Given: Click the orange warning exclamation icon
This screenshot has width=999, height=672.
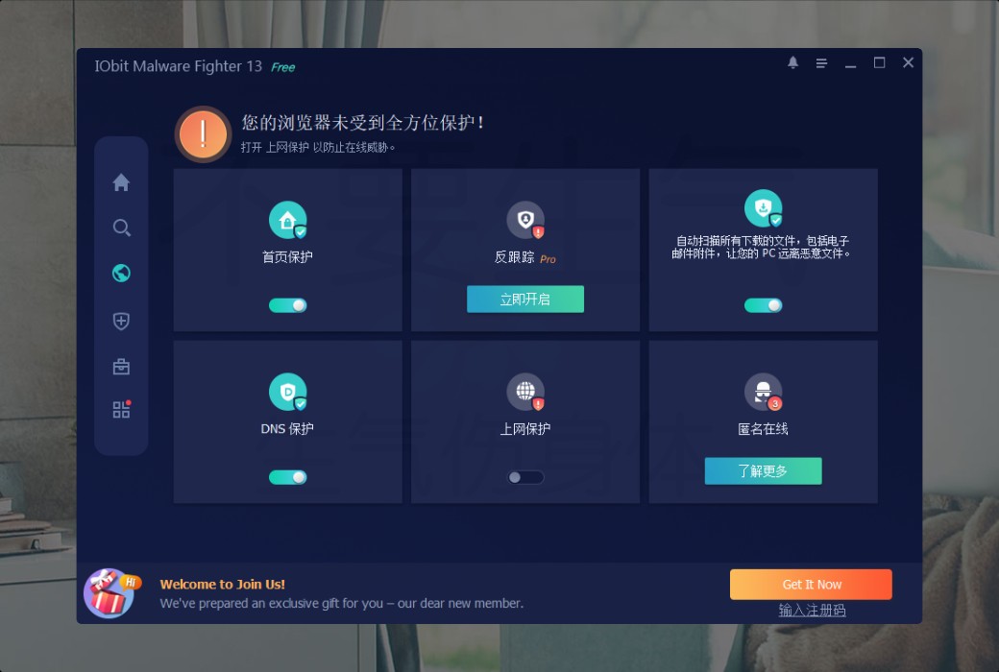Looking at the screenshot, I should (x=202, y=133).
